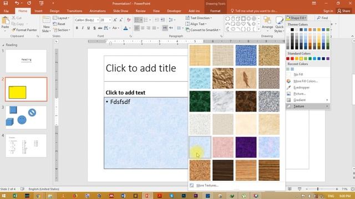Open Align Text dropdown
The image size is (355, 199).
pos(196,24)
